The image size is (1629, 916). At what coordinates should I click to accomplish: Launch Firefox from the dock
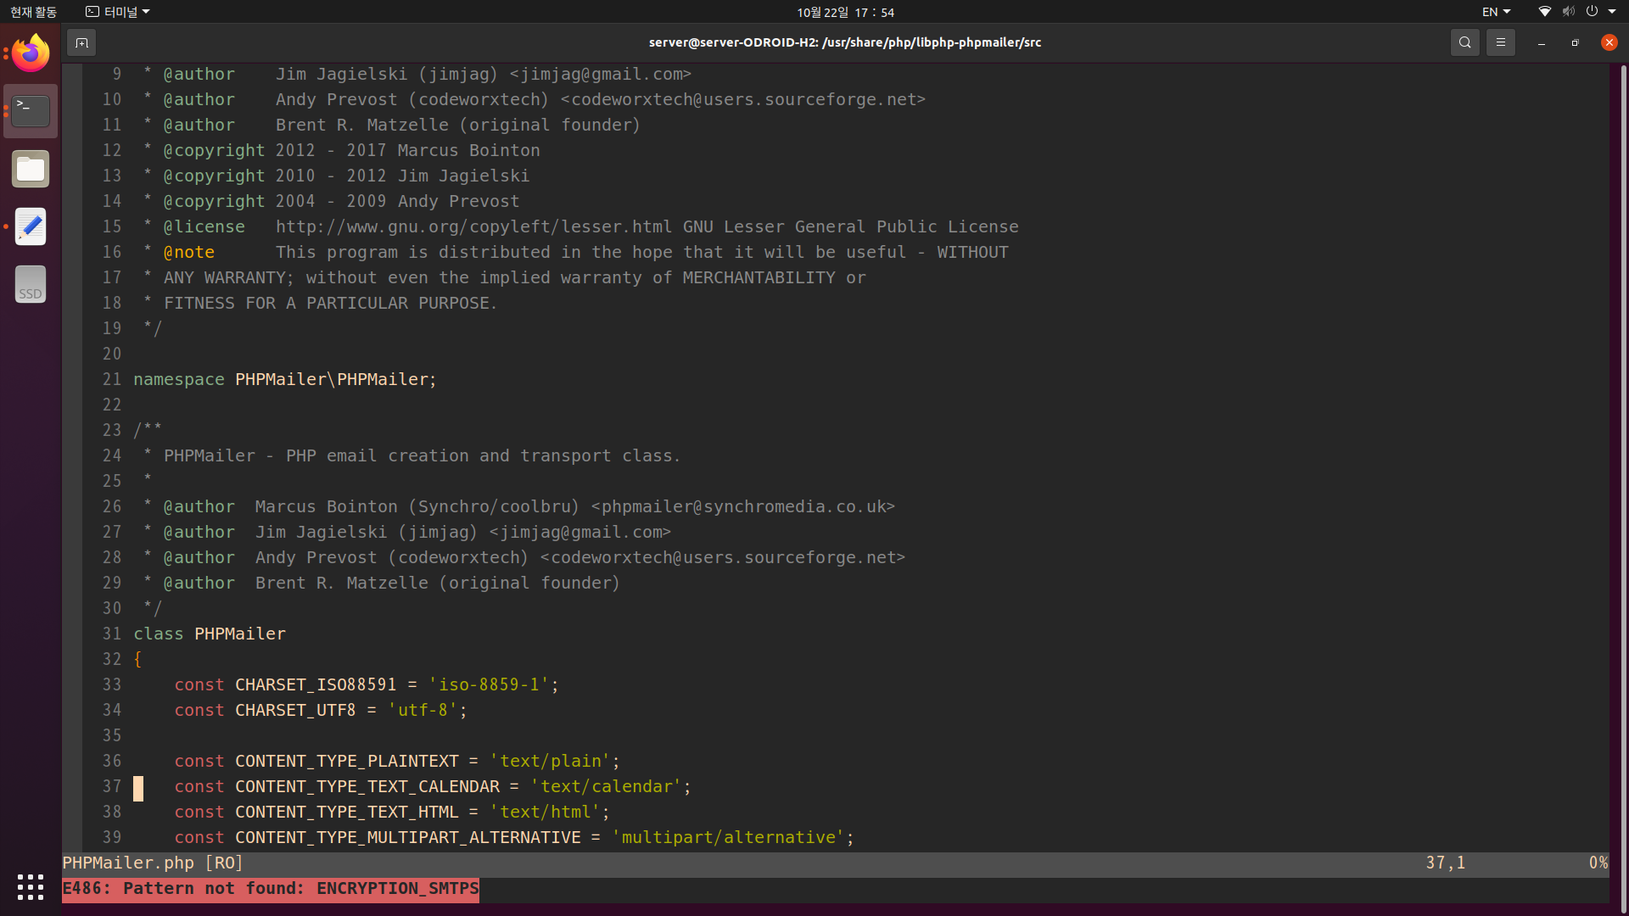tap(31, 53)
